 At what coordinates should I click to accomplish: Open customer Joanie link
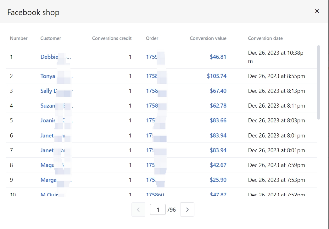(56, 120)
